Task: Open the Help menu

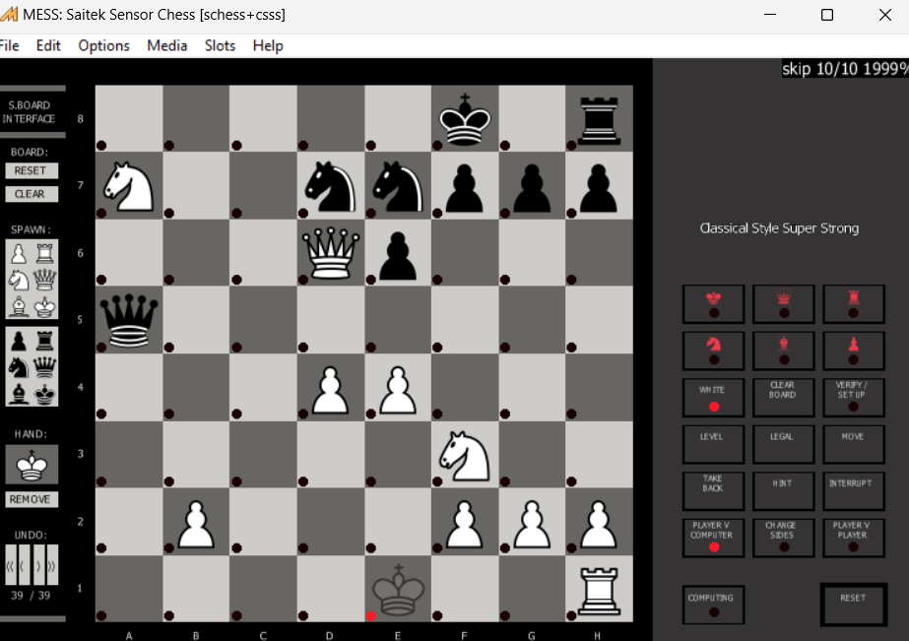Action: 268,45
